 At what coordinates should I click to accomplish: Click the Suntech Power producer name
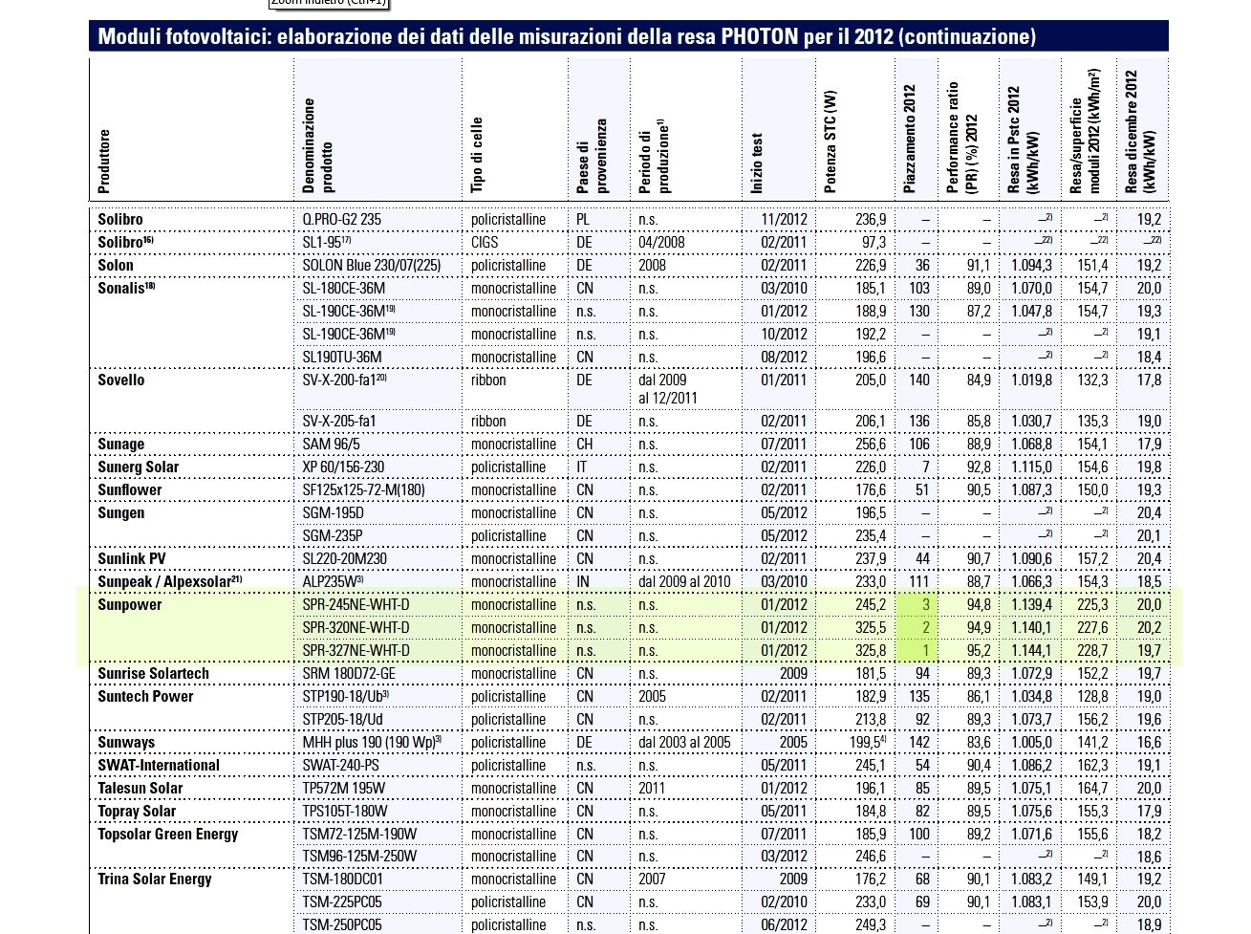pos(145,697)
